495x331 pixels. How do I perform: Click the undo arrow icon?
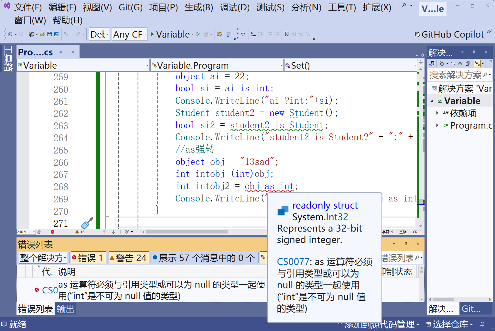(66, 34)
